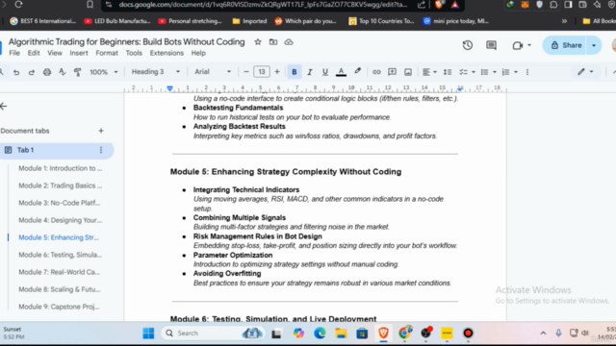Open Tab 1 options menu

(x=101, y=150)
